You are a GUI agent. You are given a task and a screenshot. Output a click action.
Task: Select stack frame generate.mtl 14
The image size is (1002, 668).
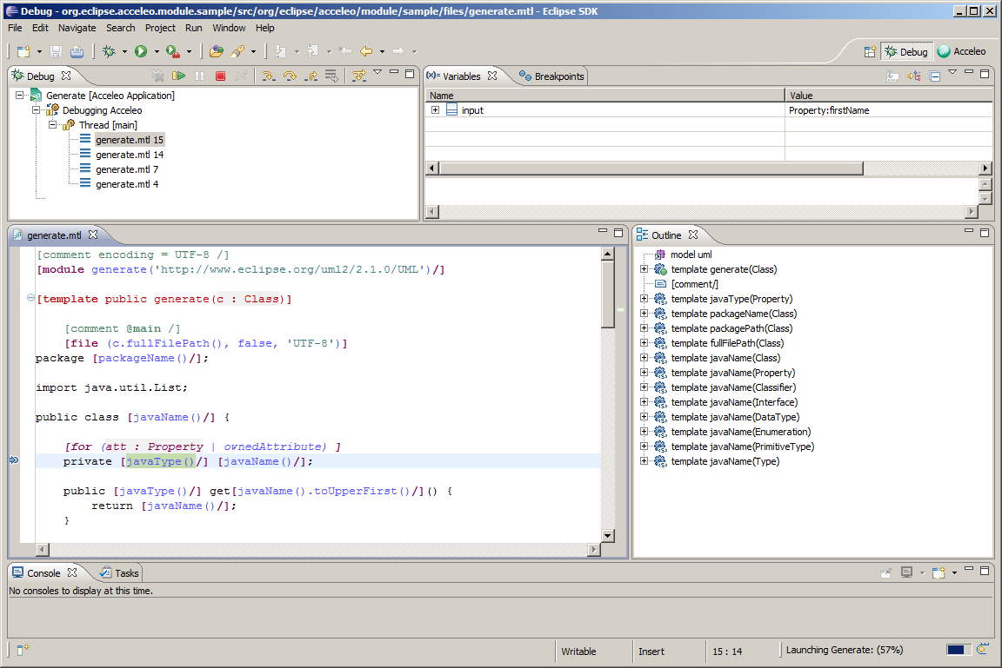pyautogui.click(x=130, y=155)
